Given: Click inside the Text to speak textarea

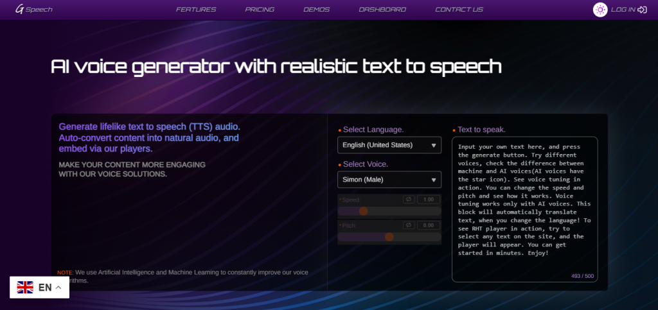Looking at the screenshot, I should (524, 209).
